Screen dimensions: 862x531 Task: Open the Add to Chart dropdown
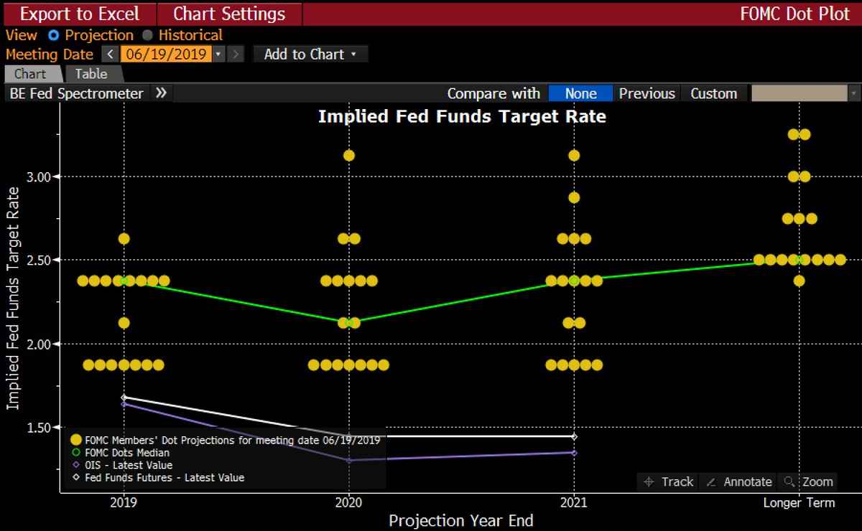click(x=310, y=55)
